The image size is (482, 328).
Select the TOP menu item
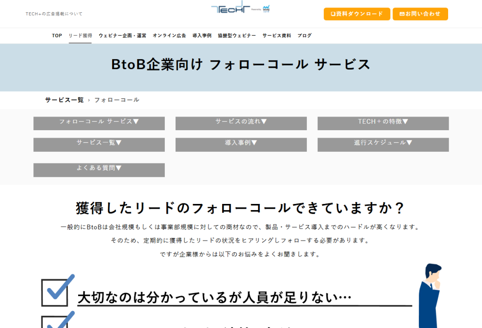(x=57, y=36)
